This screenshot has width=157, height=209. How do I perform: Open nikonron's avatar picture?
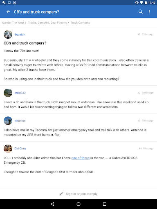pos(8,121)
